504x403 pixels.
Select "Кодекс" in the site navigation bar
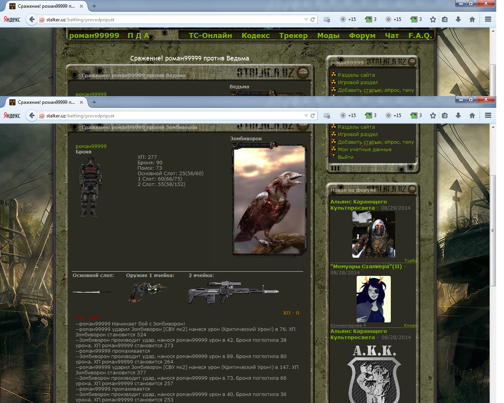coord(255,36)
